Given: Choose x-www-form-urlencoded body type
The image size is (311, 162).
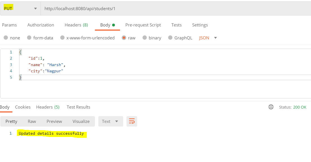Looking at the screenshot, I should [63, 38].
